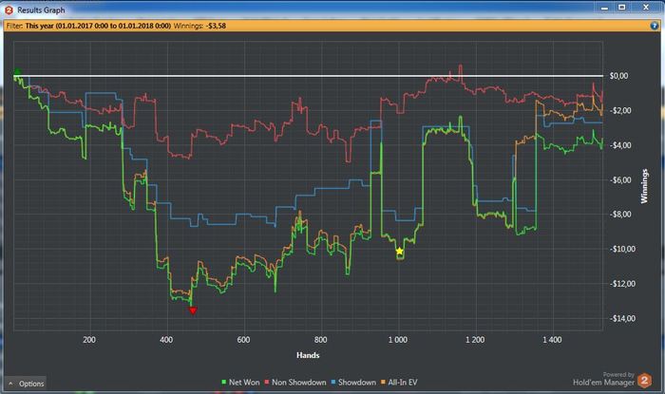Image resolution: width=665 pixels, height=394 pixels.
Task: Maximize the Results Graph window
Action: coord(621,8)
